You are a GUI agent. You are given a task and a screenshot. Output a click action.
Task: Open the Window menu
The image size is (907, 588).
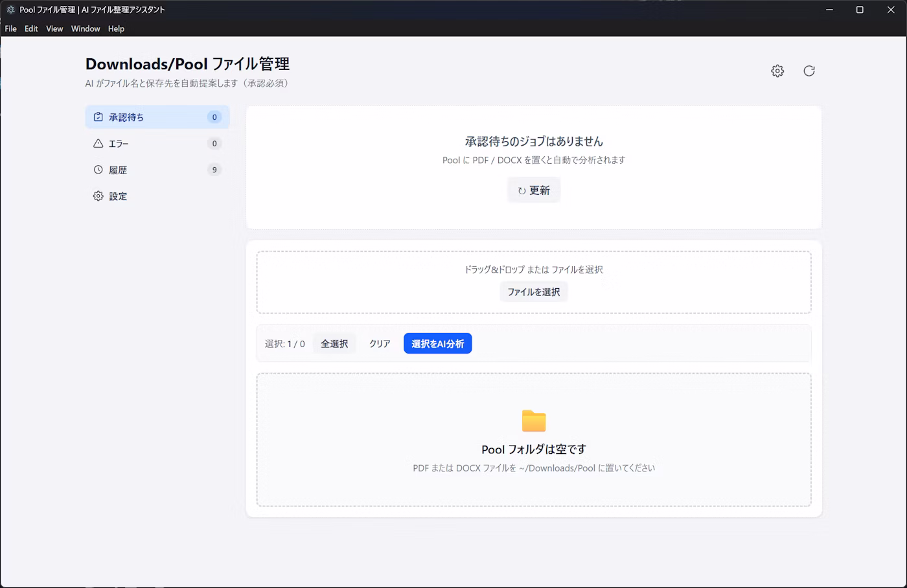tap(86, 28)
